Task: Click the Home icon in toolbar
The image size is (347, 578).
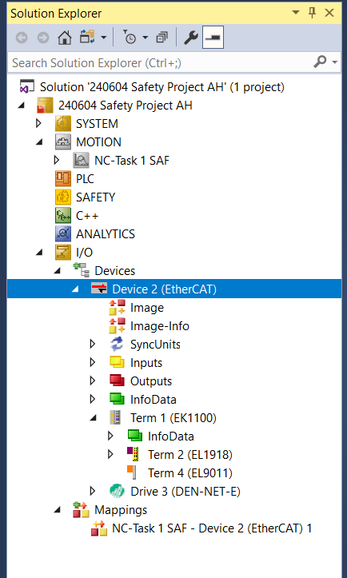Action: click(x=65, y=38)
